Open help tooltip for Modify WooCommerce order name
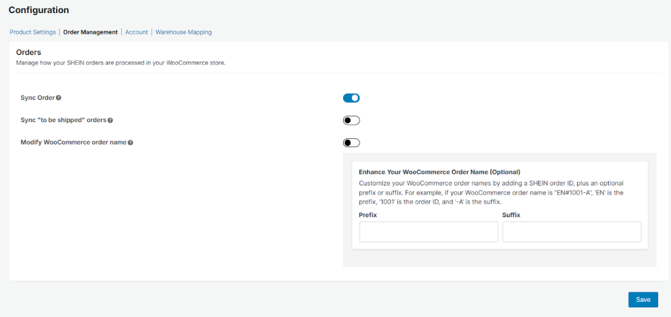This screenshot has width=671, height=317. (x=130, y=143)
